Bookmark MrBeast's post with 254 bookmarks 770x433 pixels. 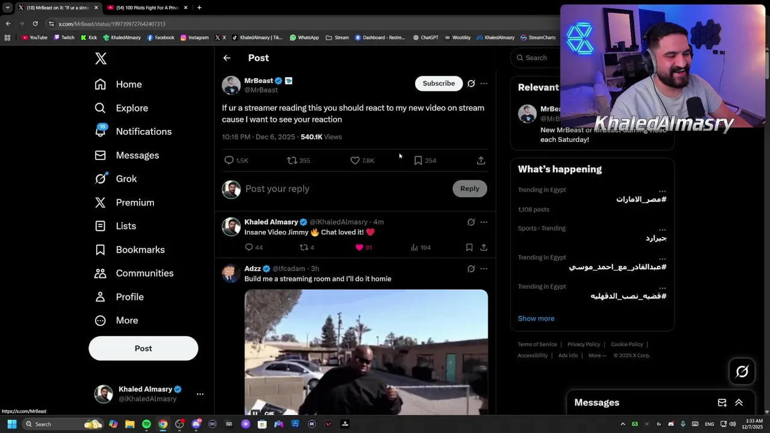pyautogui.click(x=418, y=161)
